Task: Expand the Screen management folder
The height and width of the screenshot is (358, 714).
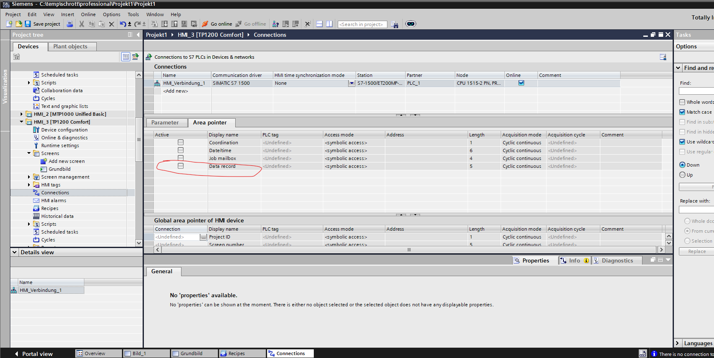Action: 29,177
